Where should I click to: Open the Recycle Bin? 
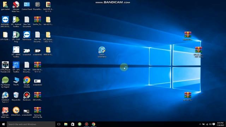pos(16,96)
